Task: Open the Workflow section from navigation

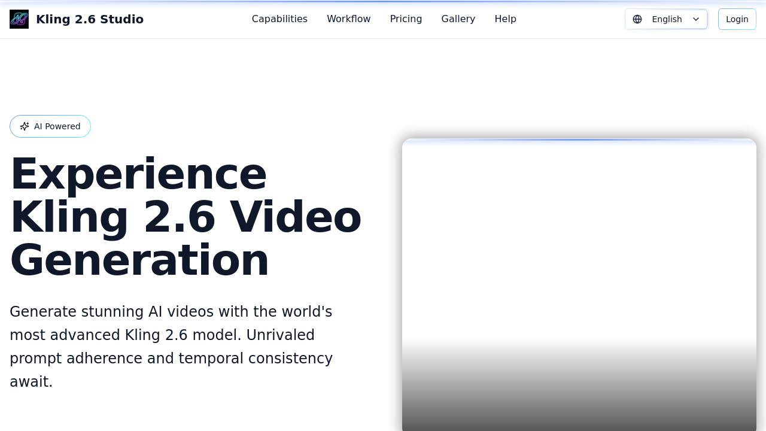Action: pos(348,19)
